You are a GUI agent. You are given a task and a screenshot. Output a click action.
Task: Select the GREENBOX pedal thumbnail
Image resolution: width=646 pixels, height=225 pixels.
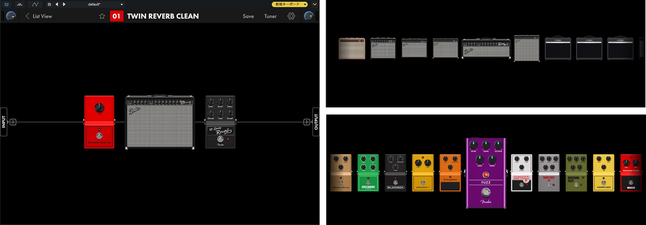[368, 173]
